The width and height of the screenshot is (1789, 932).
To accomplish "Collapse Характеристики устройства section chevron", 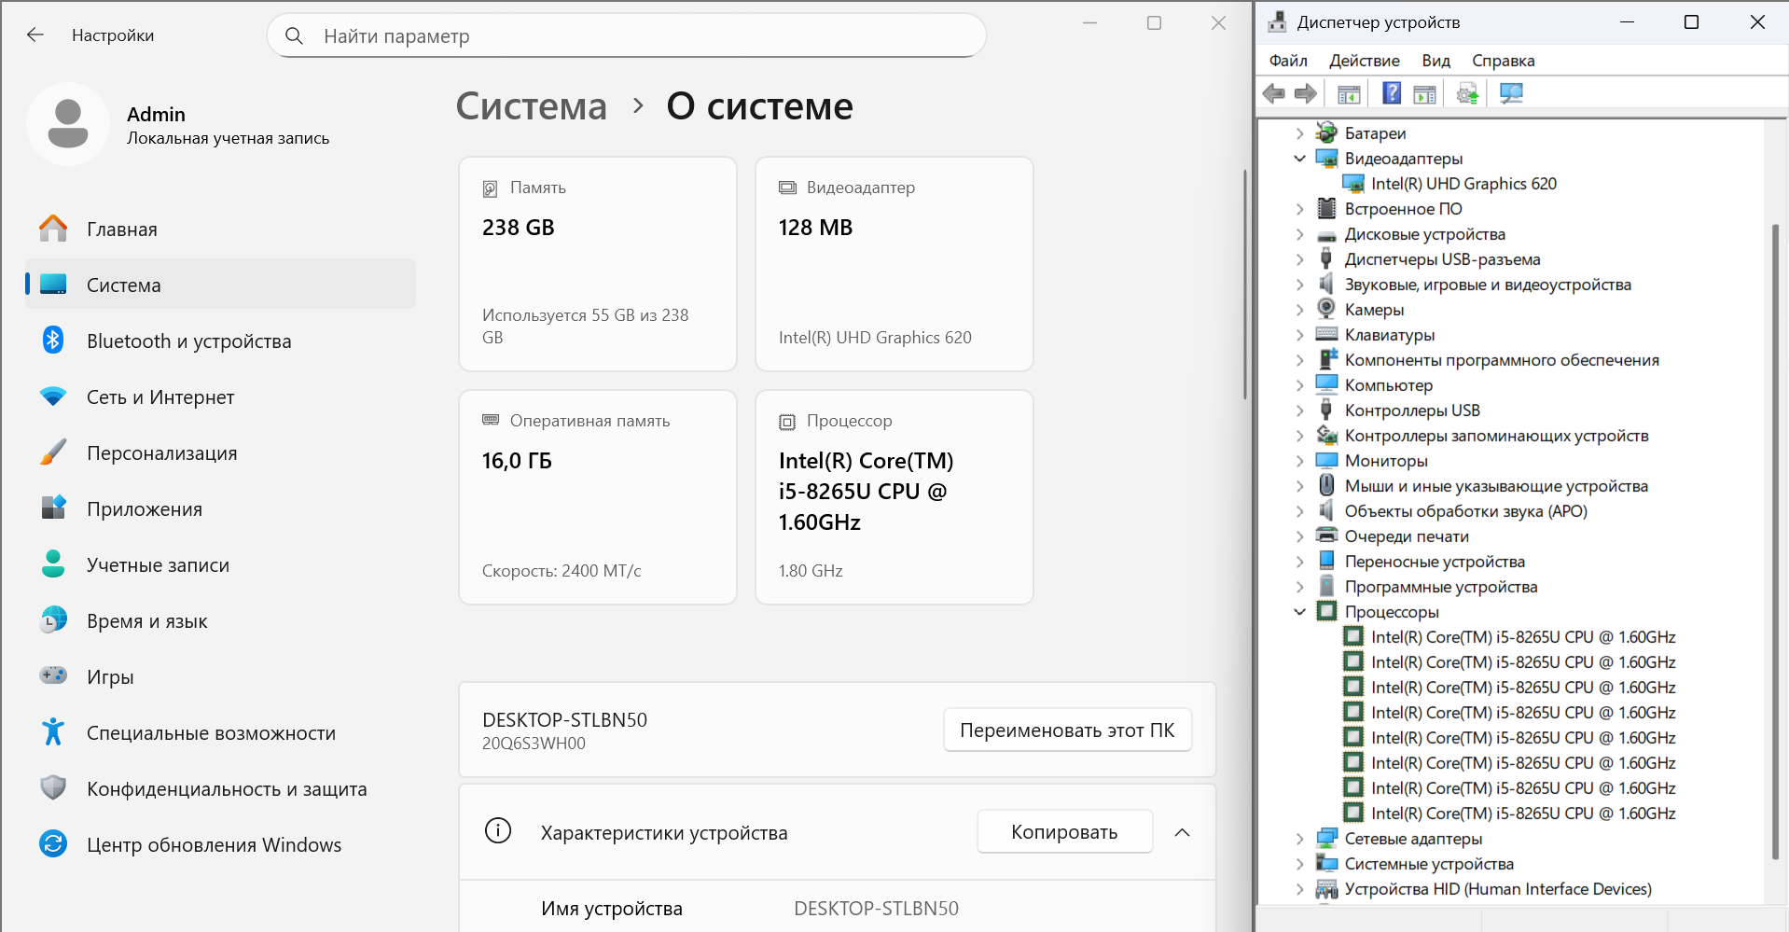I will click(x=1182, y=832).
